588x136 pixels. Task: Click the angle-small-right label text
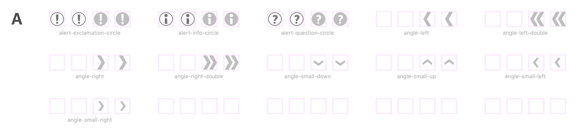90,120
